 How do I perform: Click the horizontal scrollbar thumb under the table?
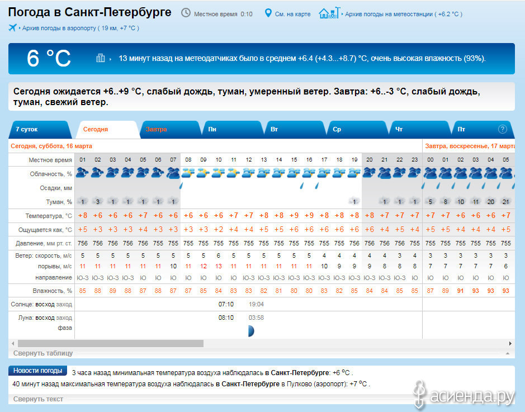click(111, 343)
